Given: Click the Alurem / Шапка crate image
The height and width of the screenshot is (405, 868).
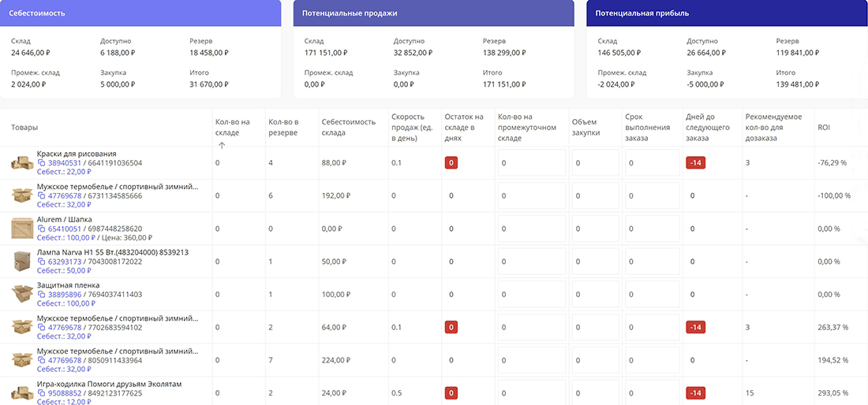Looking at the screenshot, I should pyautogui.click(x=22, y=228).
